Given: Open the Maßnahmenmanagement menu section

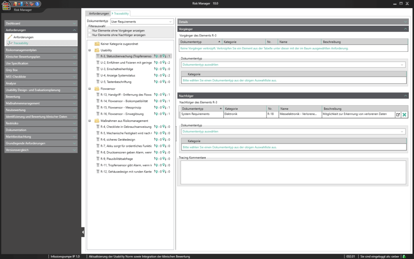Looking at the screenshot, I should coord(41,103).
